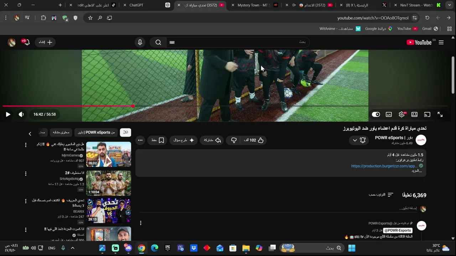Viewport: 456px width, 256px height.
Task: Open POWR eSports channel avatar
Action: coord(421,140)
